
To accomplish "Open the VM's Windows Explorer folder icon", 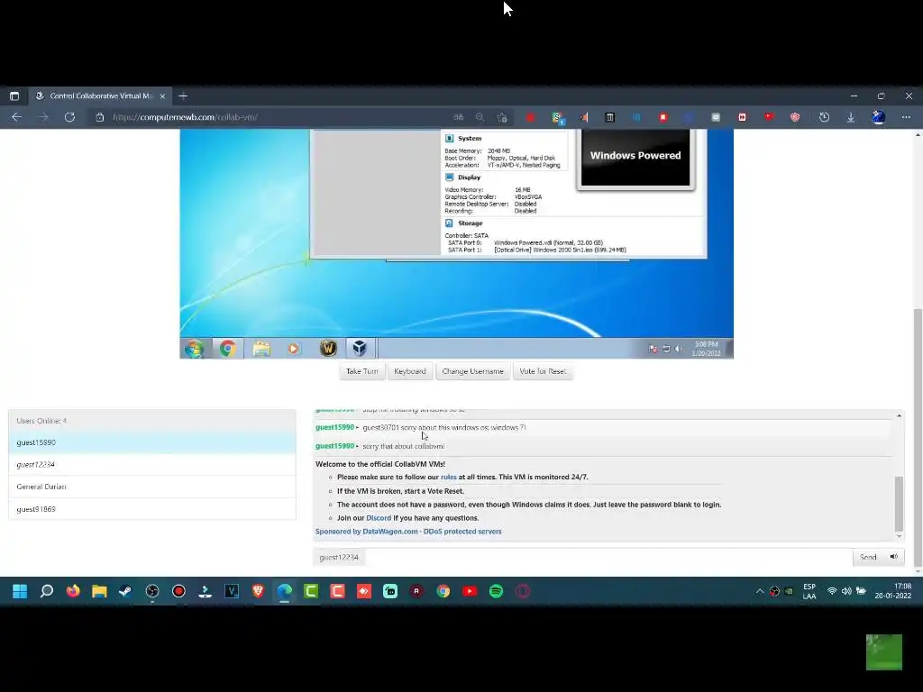I will [x=261, y=349].
